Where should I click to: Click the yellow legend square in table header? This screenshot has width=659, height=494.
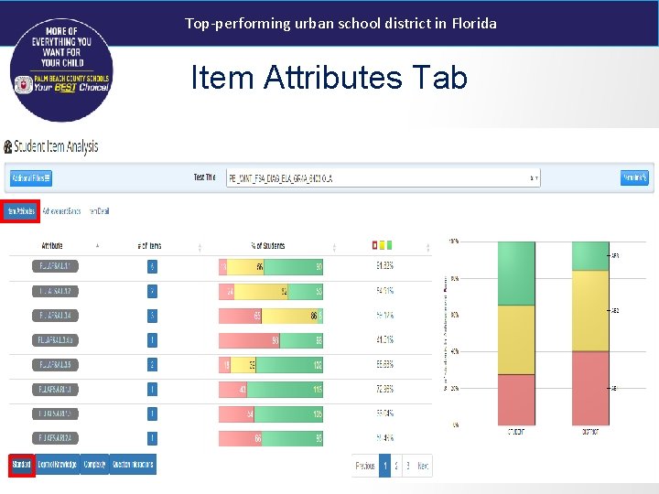click(382, 245)
